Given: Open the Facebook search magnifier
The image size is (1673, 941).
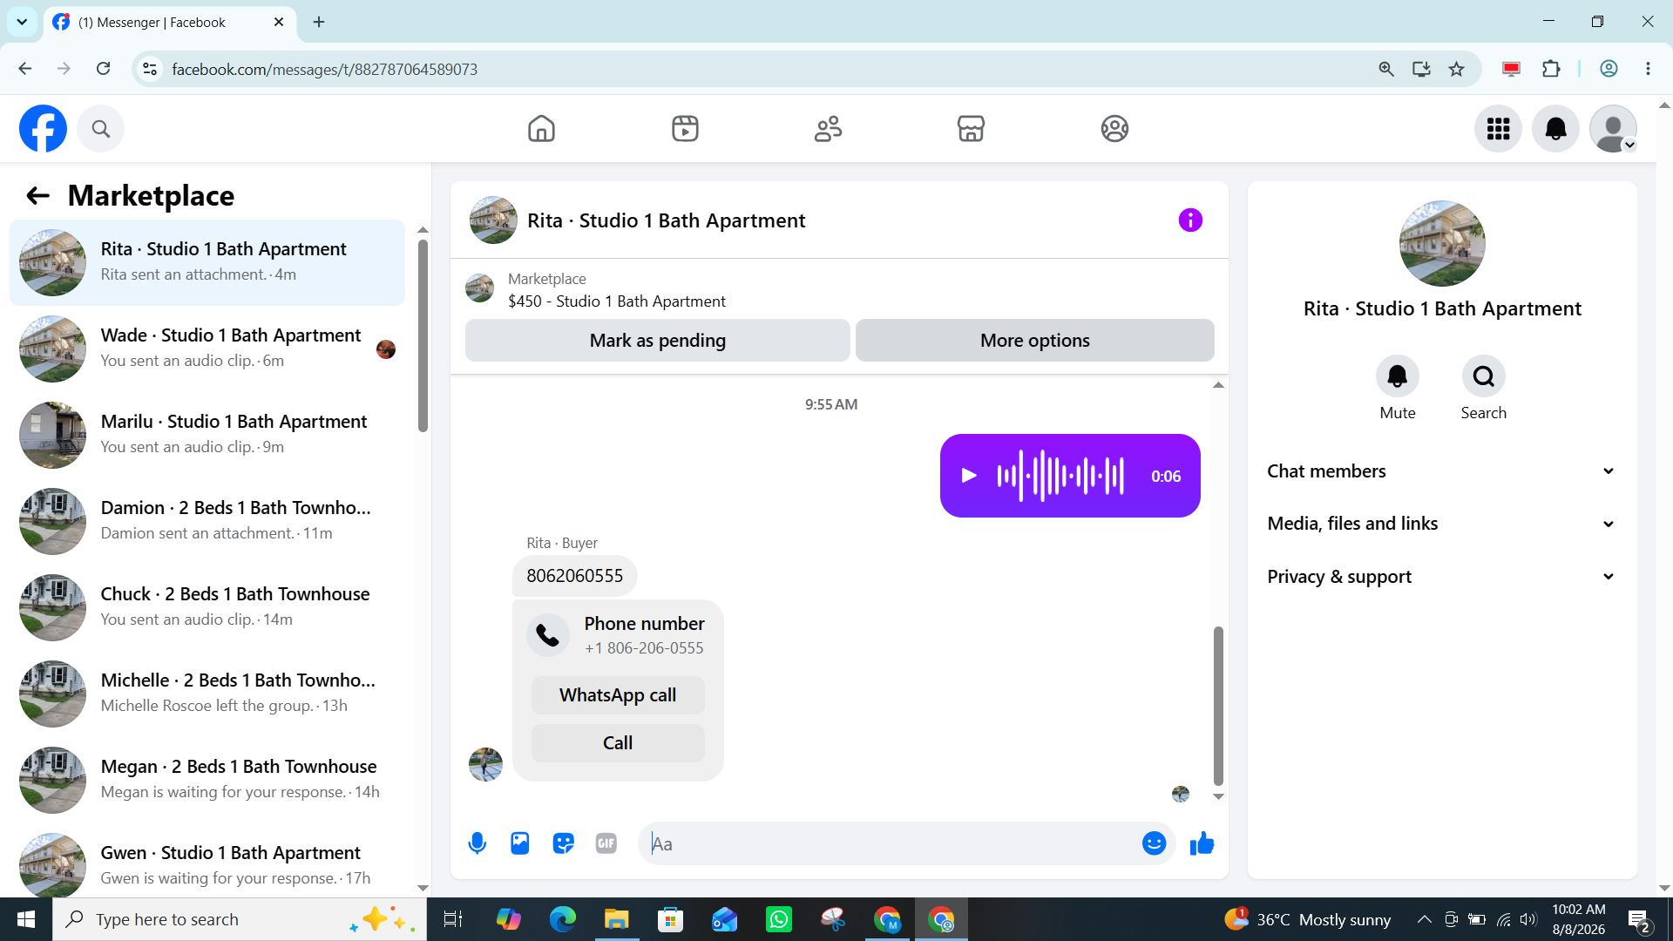Looking at the screenshot, I should [x=101, y=129].
